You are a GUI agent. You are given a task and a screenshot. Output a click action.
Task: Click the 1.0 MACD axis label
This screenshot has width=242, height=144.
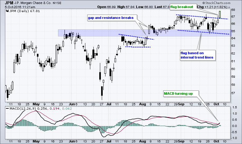coord(235,114)
